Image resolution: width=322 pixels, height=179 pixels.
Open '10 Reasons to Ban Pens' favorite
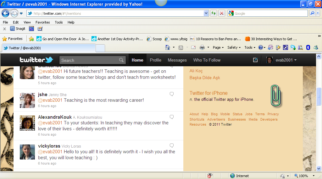pyautogui.click(x=215, y=39)
